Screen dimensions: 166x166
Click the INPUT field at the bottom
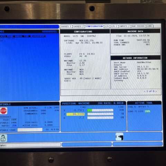30,145
